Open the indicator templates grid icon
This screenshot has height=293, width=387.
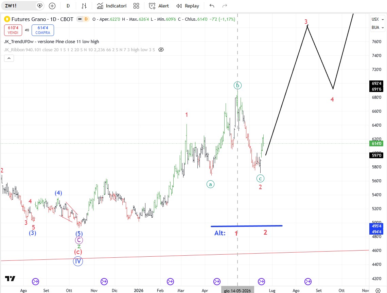pos(136,6)
